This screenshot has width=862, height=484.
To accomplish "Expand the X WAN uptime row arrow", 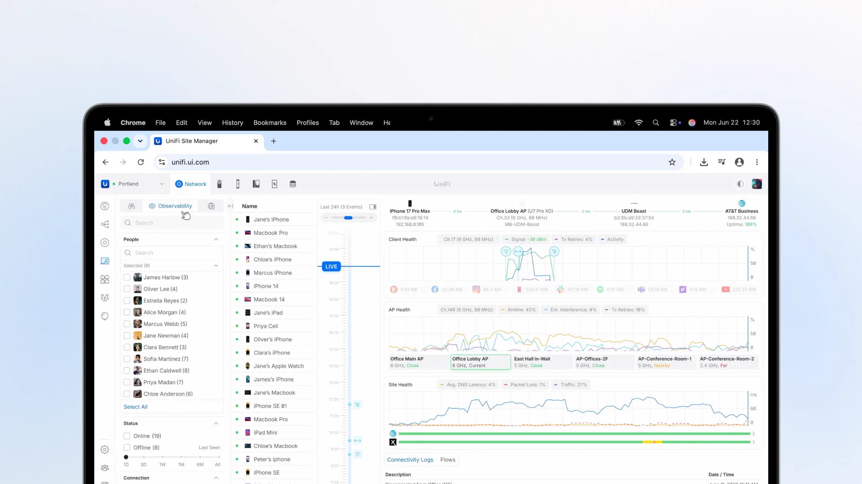I will [x=753, y=442].
